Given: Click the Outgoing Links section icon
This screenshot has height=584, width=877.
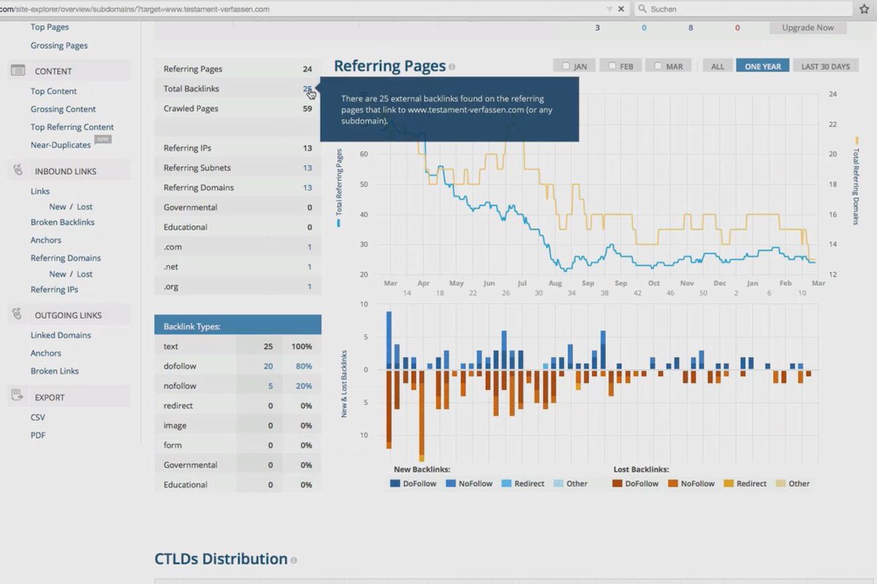Looking at the screenshot, I should [x=18, y=315].
